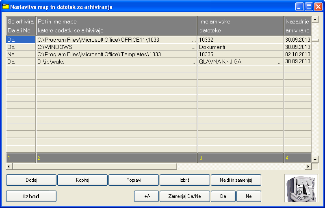Click the safe archive icon image
Viewport: 325px width, 208px height.
click(x=301, y=188)
